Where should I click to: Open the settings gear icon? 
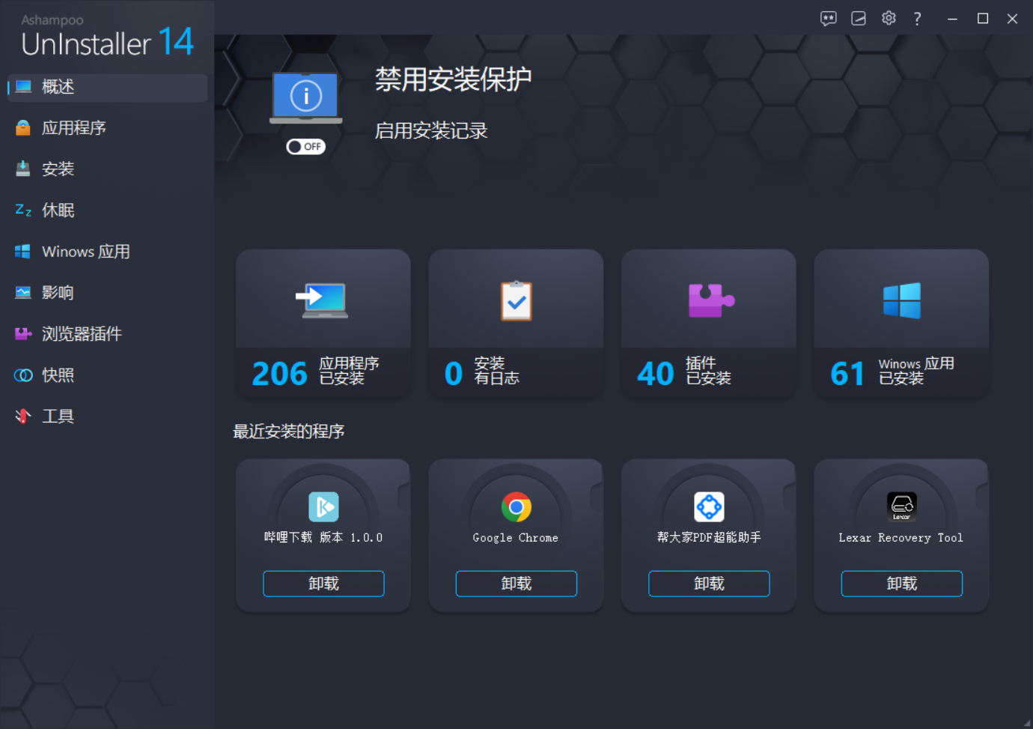pyautogui.click(x=888, y=18)
